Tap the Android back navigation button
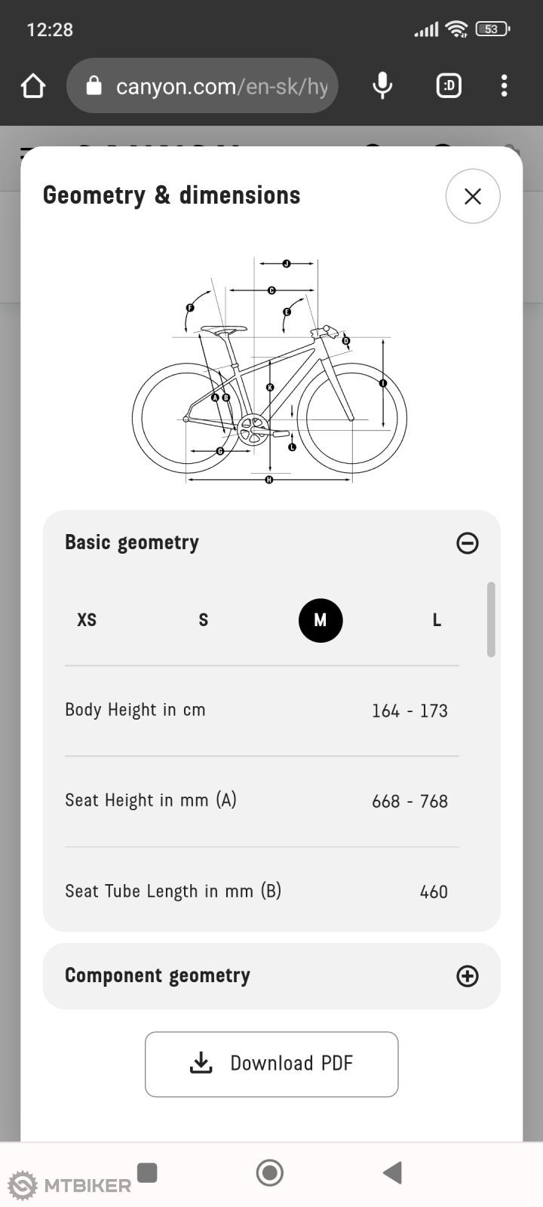543x1207 pixels. pyautogui.click(x=391, y=1172)
